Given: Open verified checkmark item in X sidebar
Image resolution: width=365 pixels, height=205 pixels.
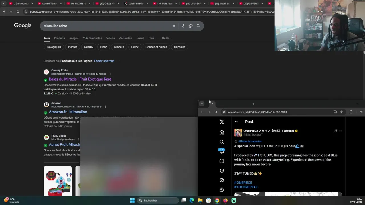Looking at the screenshot, I should point(222,180).
